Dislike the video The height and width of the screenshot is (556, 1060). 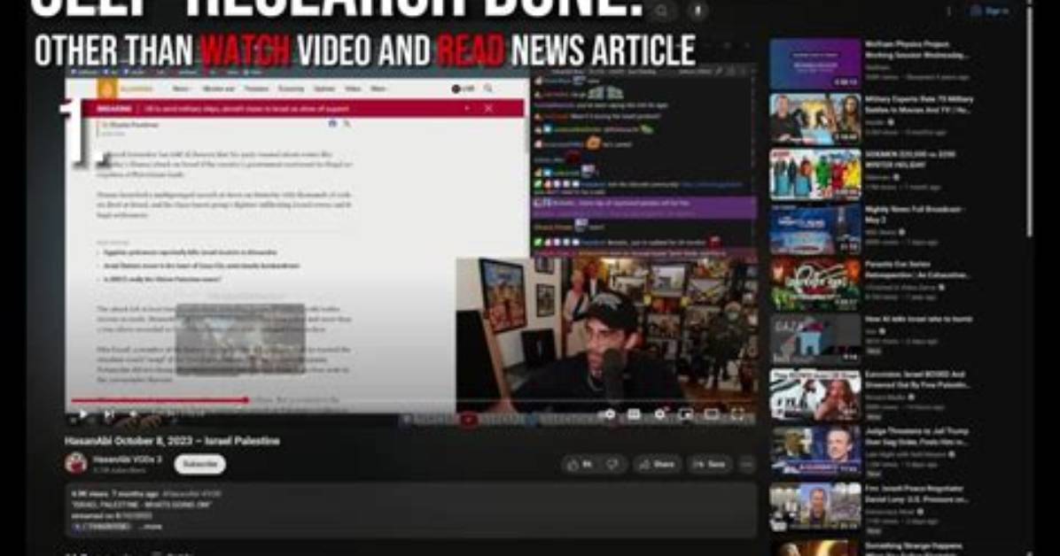point(612,464)
